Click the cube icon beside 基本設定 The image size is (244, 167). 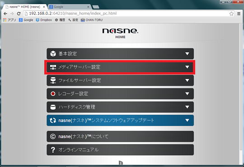point(53,54)
